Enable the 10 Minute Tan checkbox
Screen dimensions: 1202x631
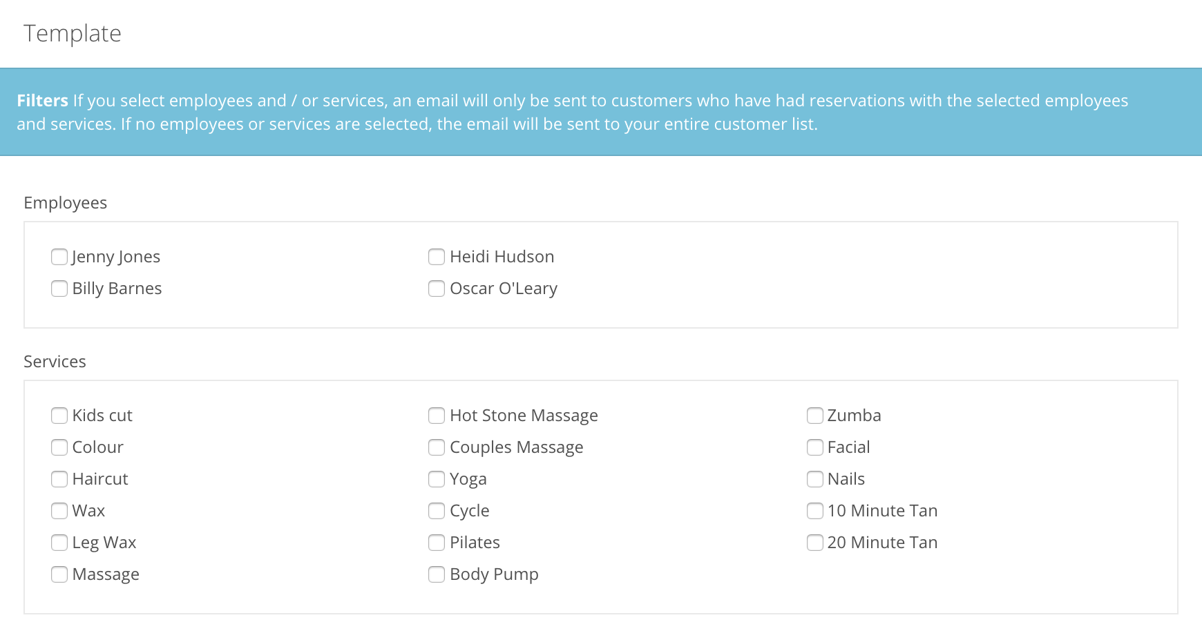pos(815,511)
